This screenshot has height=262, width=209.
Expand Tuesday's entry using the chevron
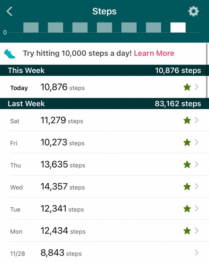pos(197,209)
